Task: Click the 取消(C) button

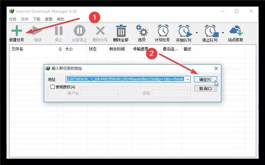Action: coord(205,89)
